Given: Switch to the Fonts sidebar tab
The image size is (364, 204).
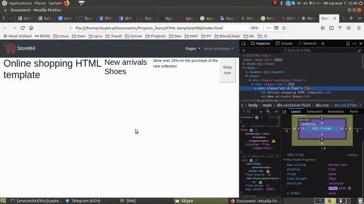Looking at the screenshot, I should point(354,112).
